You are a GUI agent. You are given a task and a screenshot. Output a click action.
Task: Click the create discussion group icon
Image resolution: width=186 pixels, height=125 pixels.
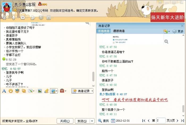click(x=33, y=18)
